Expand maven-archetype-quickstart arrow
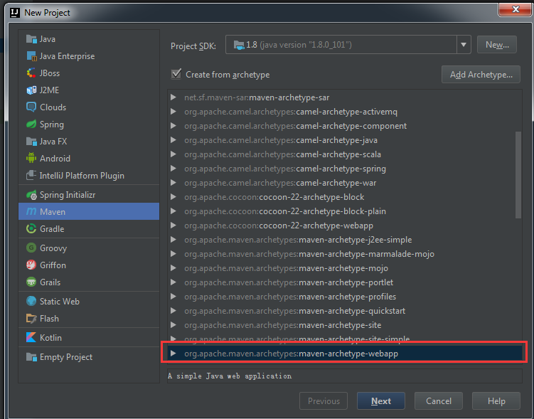Viewport: 534px width, 419px height. [173, 311]
